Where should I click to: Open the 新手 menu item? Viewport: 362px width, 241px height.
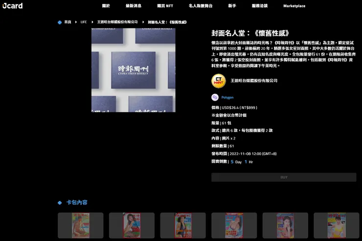pos(232,6)
